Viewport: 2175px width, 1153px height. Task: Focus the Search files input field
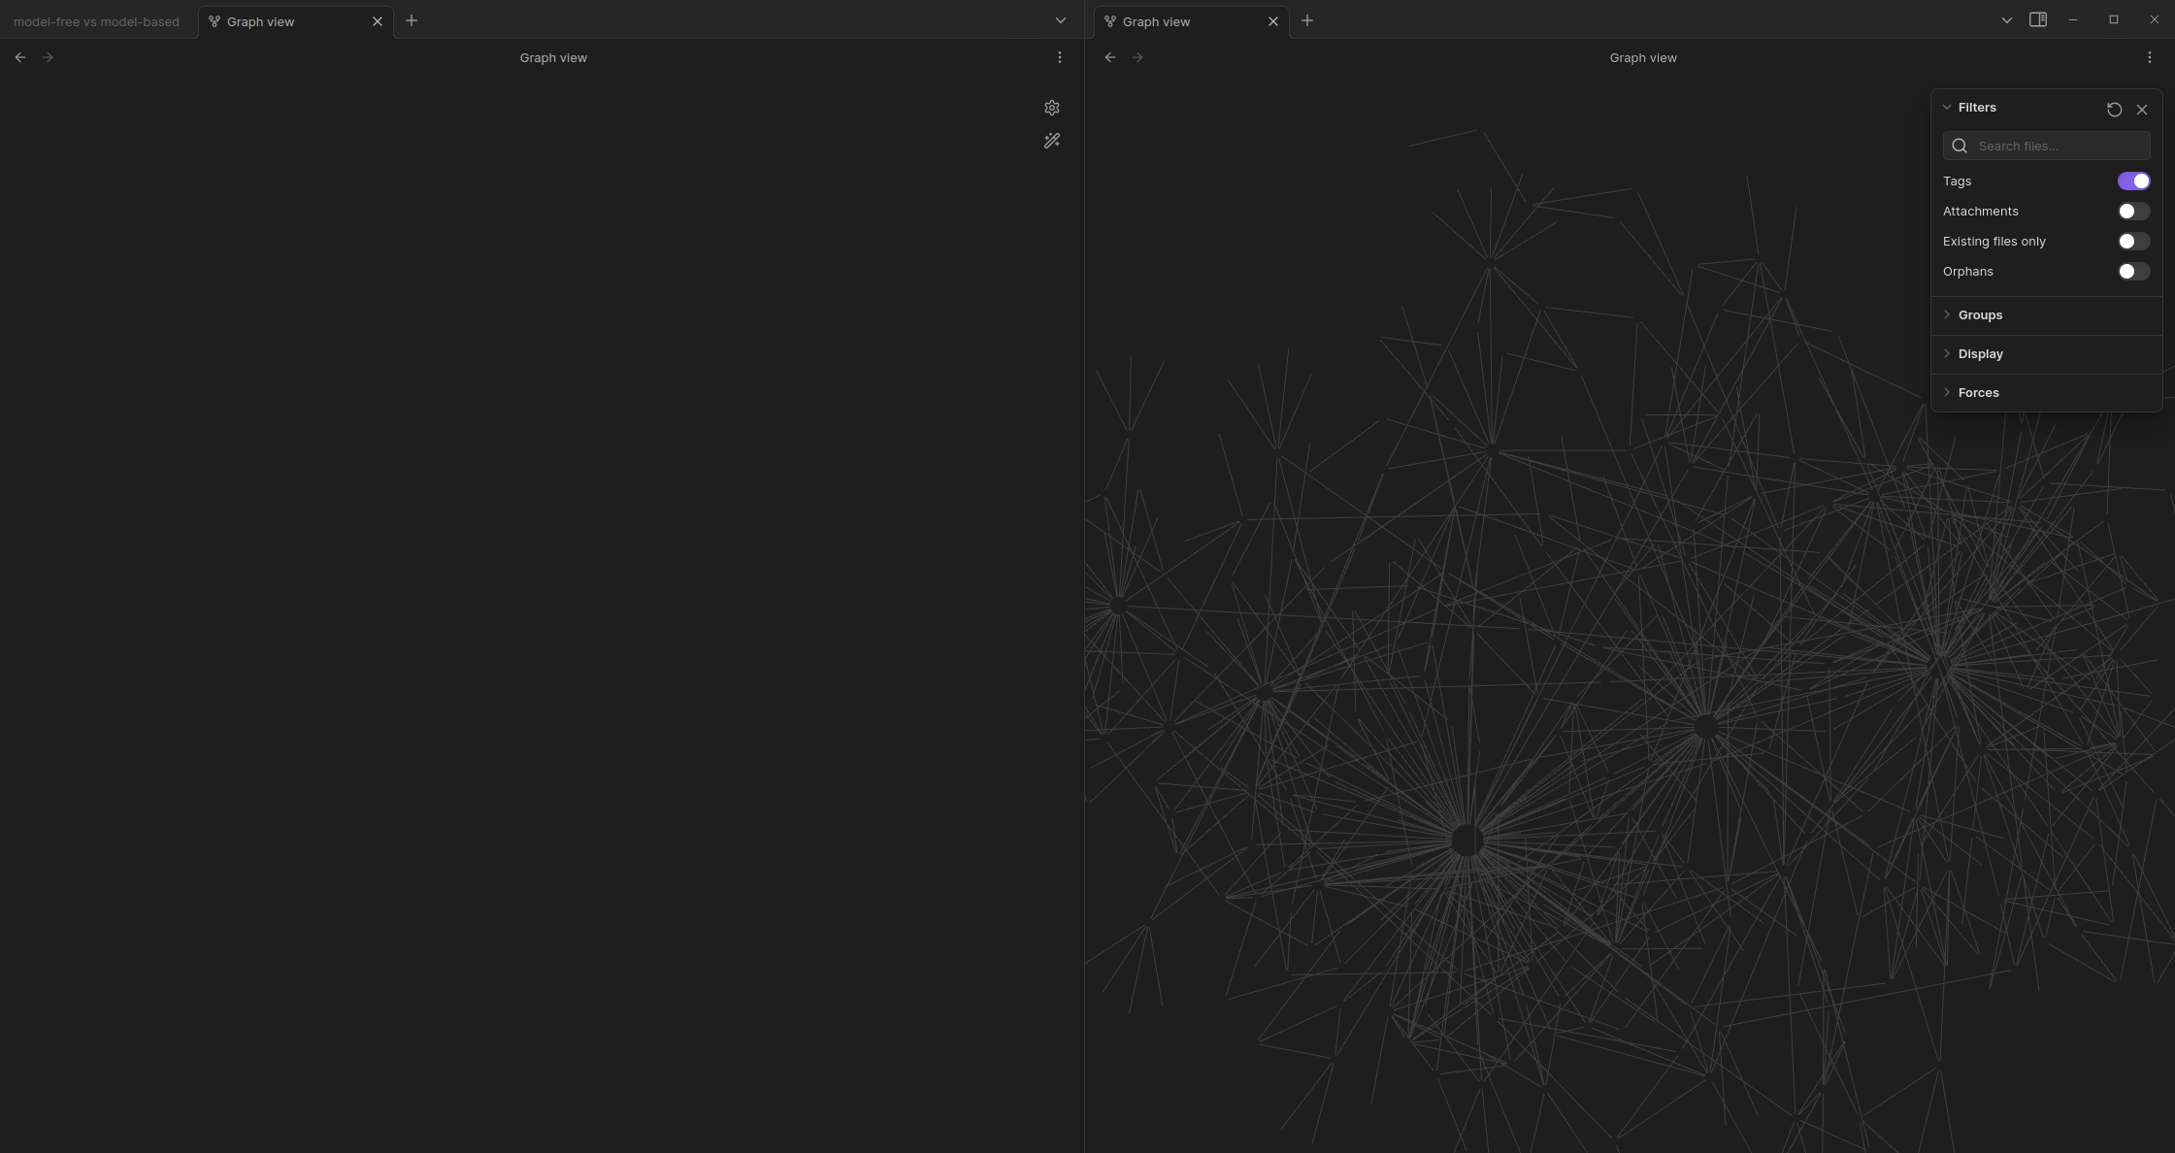(x=2046, y=146)
